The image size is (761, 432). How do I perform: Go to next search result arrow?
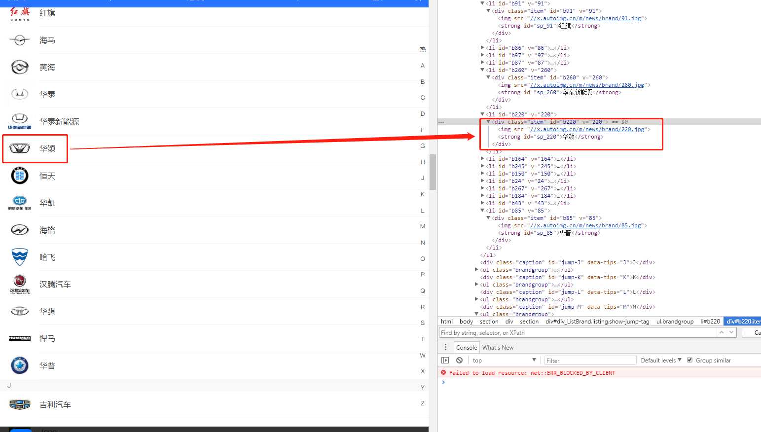pos(731,332)
